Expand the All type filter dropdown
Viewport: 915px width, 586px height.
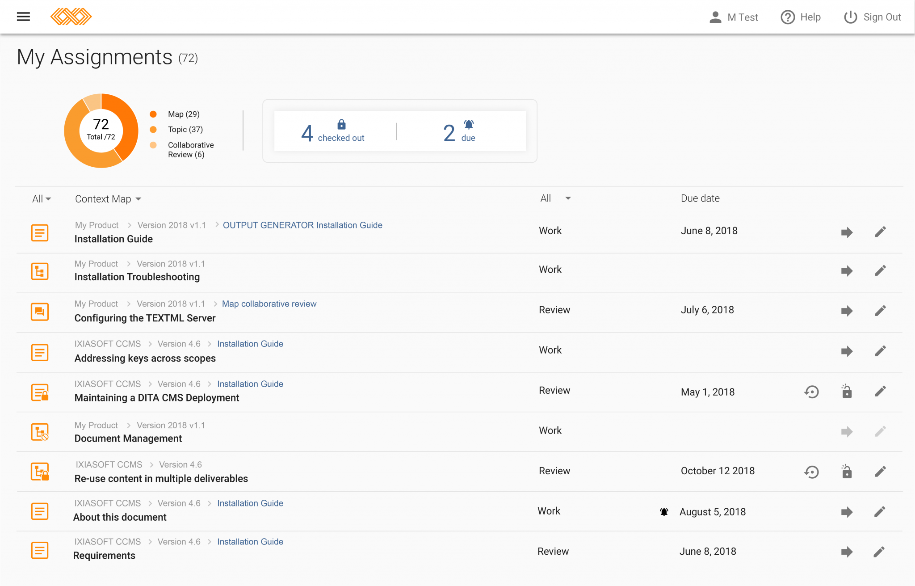42,199
